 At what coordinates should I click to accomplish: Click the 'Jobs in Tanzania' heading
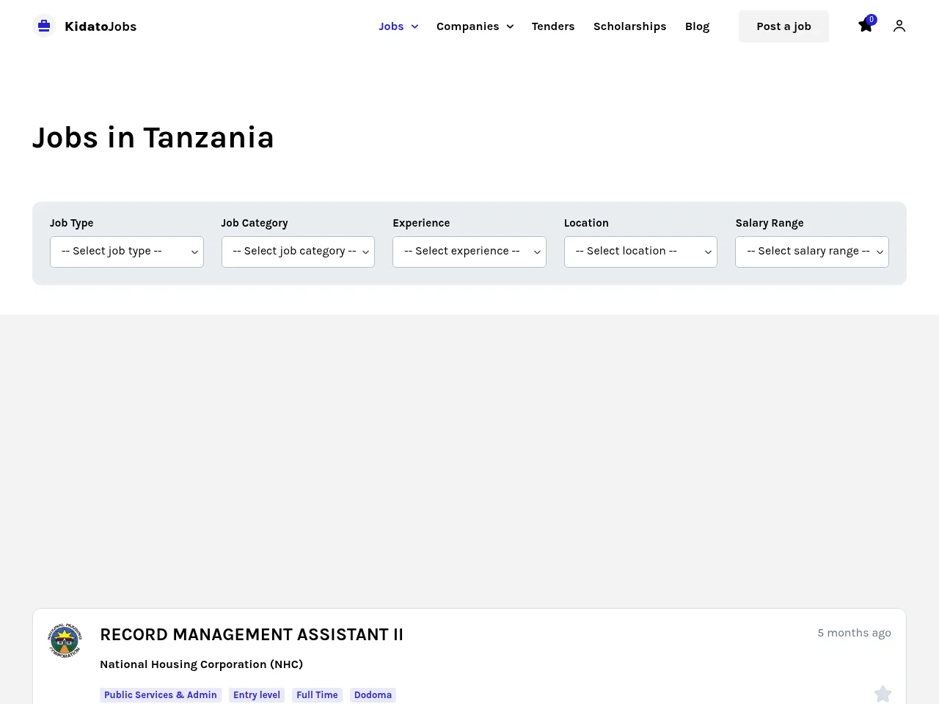153,138
